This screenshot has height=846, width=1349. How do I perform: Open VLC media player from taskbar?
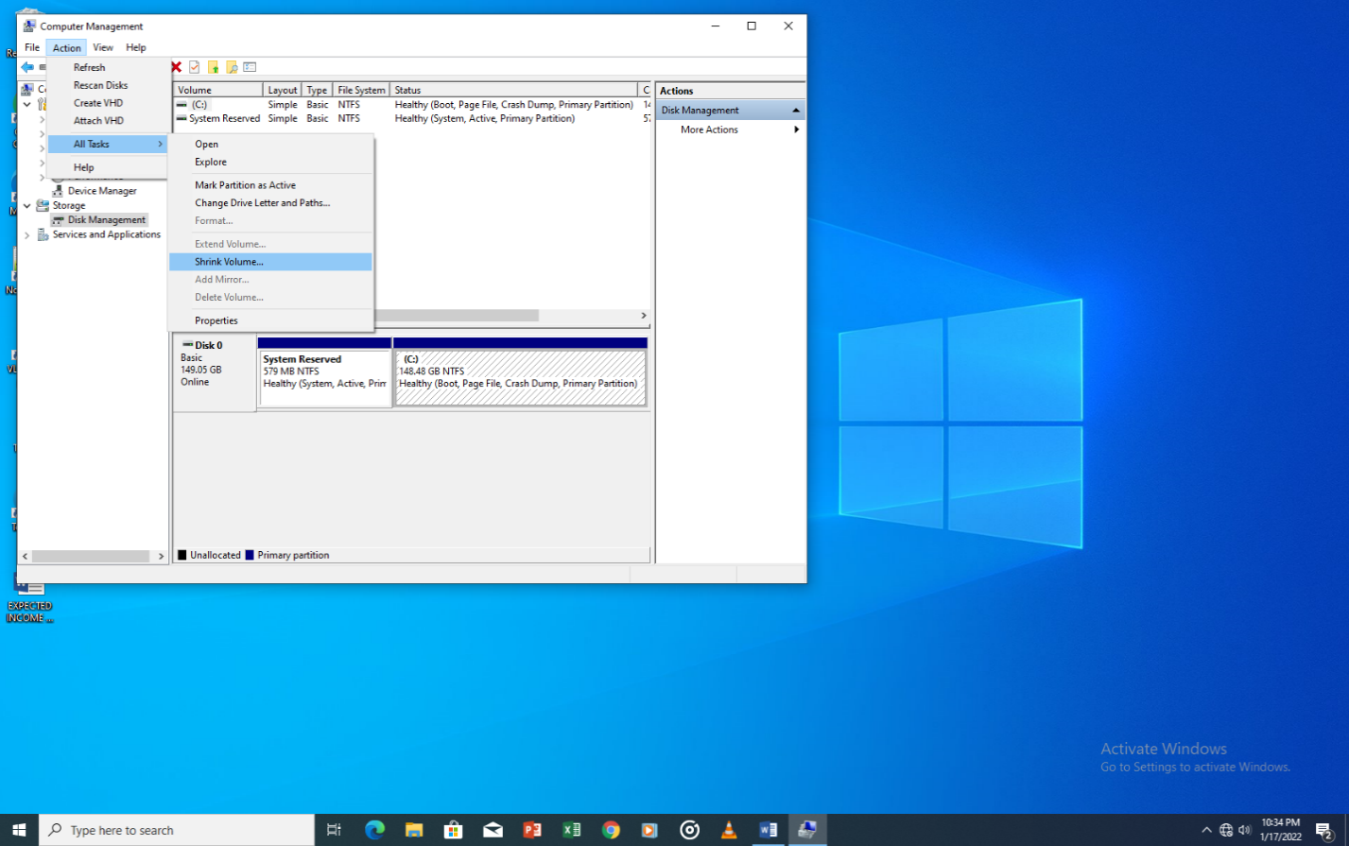[x=729, y=830]
